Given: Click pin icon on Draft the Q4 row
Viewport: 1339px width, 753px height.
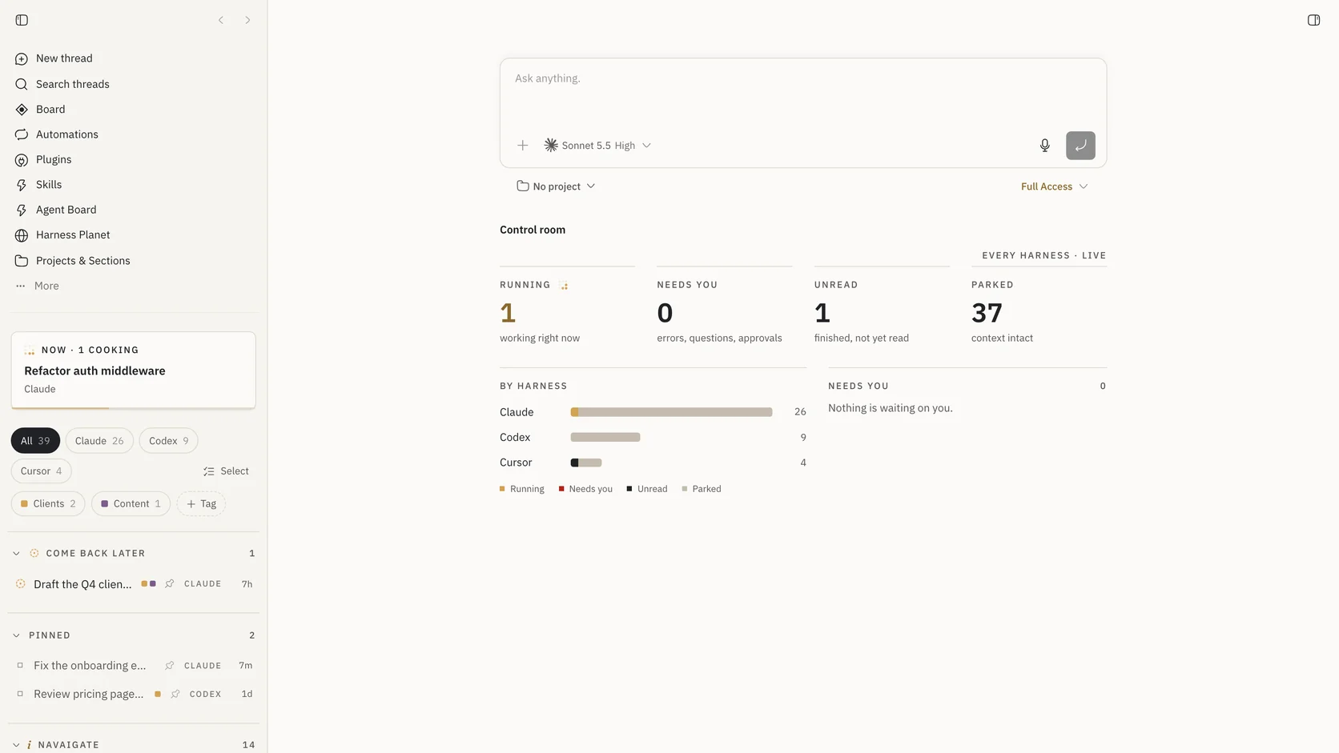Looking at the screenshot, I should pos(170,584).
